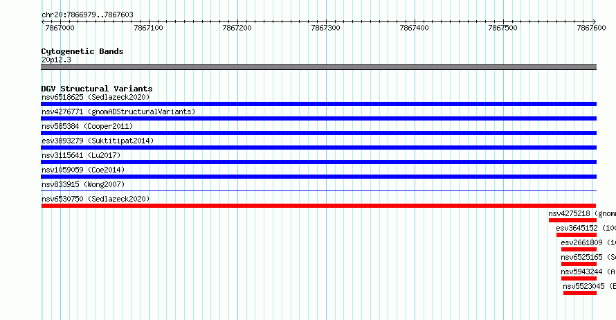Select the blue bar below nsv4276771

tap(318, 118)
